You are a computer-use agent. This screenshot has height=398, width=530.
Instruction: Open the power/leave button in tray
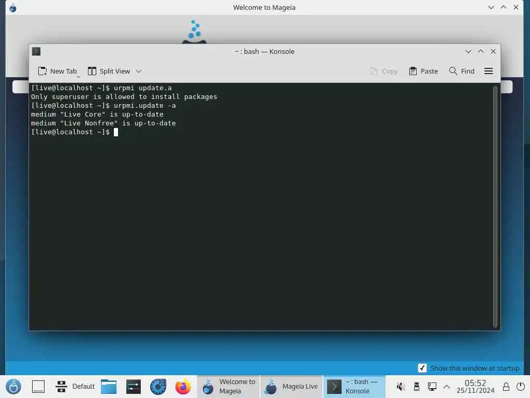521,387
